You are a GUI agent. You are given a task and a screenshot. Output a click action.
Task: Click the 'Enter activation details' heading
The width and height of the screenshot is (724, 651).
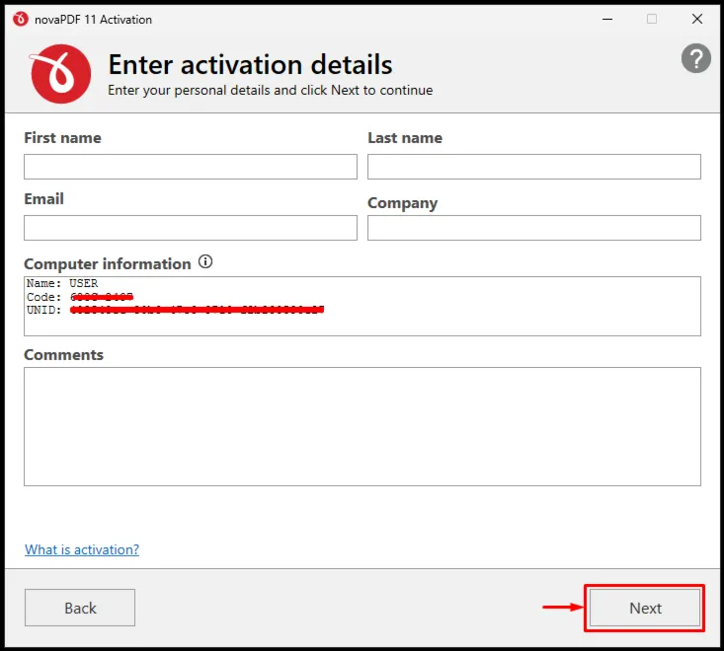tap(250, 64)
